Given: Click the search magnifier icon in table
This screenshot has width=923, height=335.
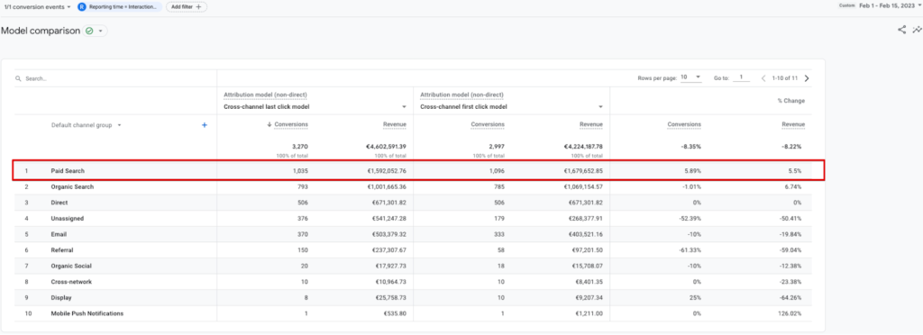Looking at the screenshot, I should pyautogui.click(x=19, y=78).
